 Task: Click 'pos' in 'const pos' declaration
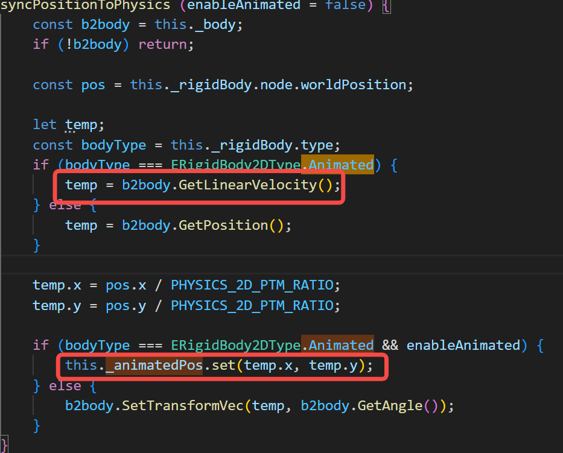click(94, 85)
